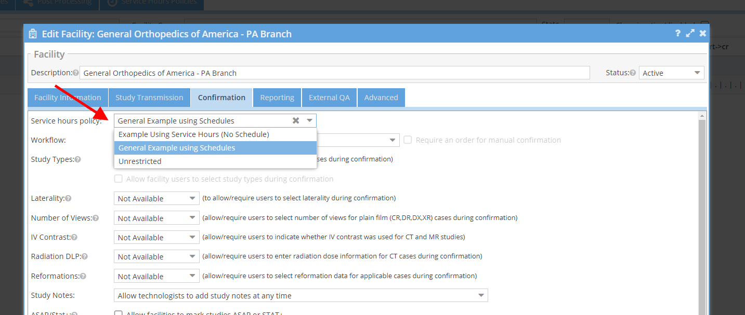This screenshot has height=315, width=745.
Task: Show help icon next to Number of Views
Action: pyautogui.click(x=96, y=218)
